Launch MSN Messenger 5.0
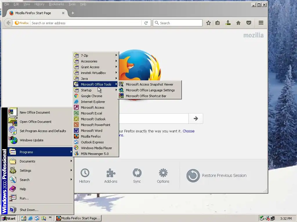This screenshot has height=222, width=297. (x=96, y=154)
